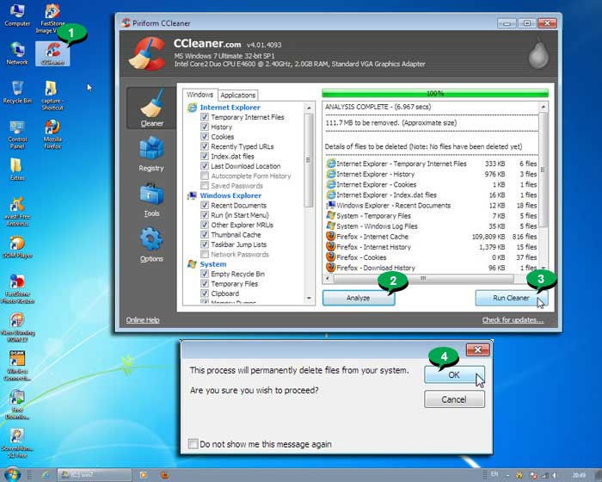Select Windows Explorer - Recent Documents row
602x482 pixels.
tap(431, 205)
